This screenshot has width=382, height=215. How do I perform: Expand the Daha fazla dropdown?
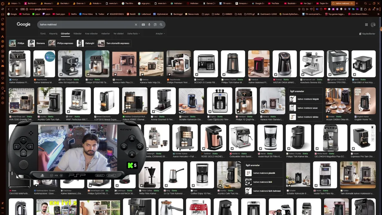(x=133, y=34)
